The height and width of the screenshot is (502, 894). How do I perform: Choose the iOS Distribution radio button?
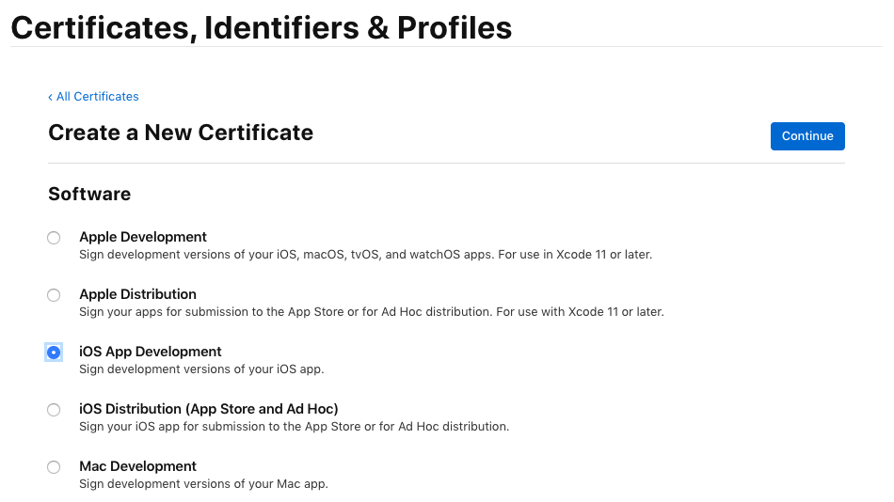click(54, 410)
